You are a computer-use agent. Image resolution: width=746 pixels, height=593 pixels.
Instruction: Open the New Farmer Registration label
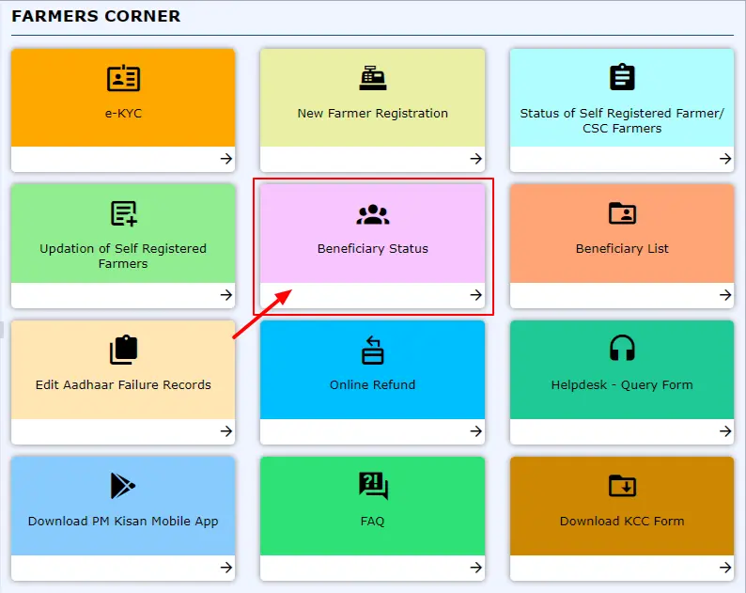coord(372,114)
